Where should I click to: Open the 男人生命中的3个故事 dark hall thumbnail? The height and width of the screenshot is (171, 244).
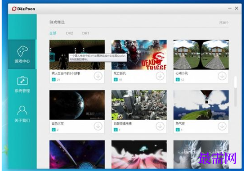click(x=77, y=55)
